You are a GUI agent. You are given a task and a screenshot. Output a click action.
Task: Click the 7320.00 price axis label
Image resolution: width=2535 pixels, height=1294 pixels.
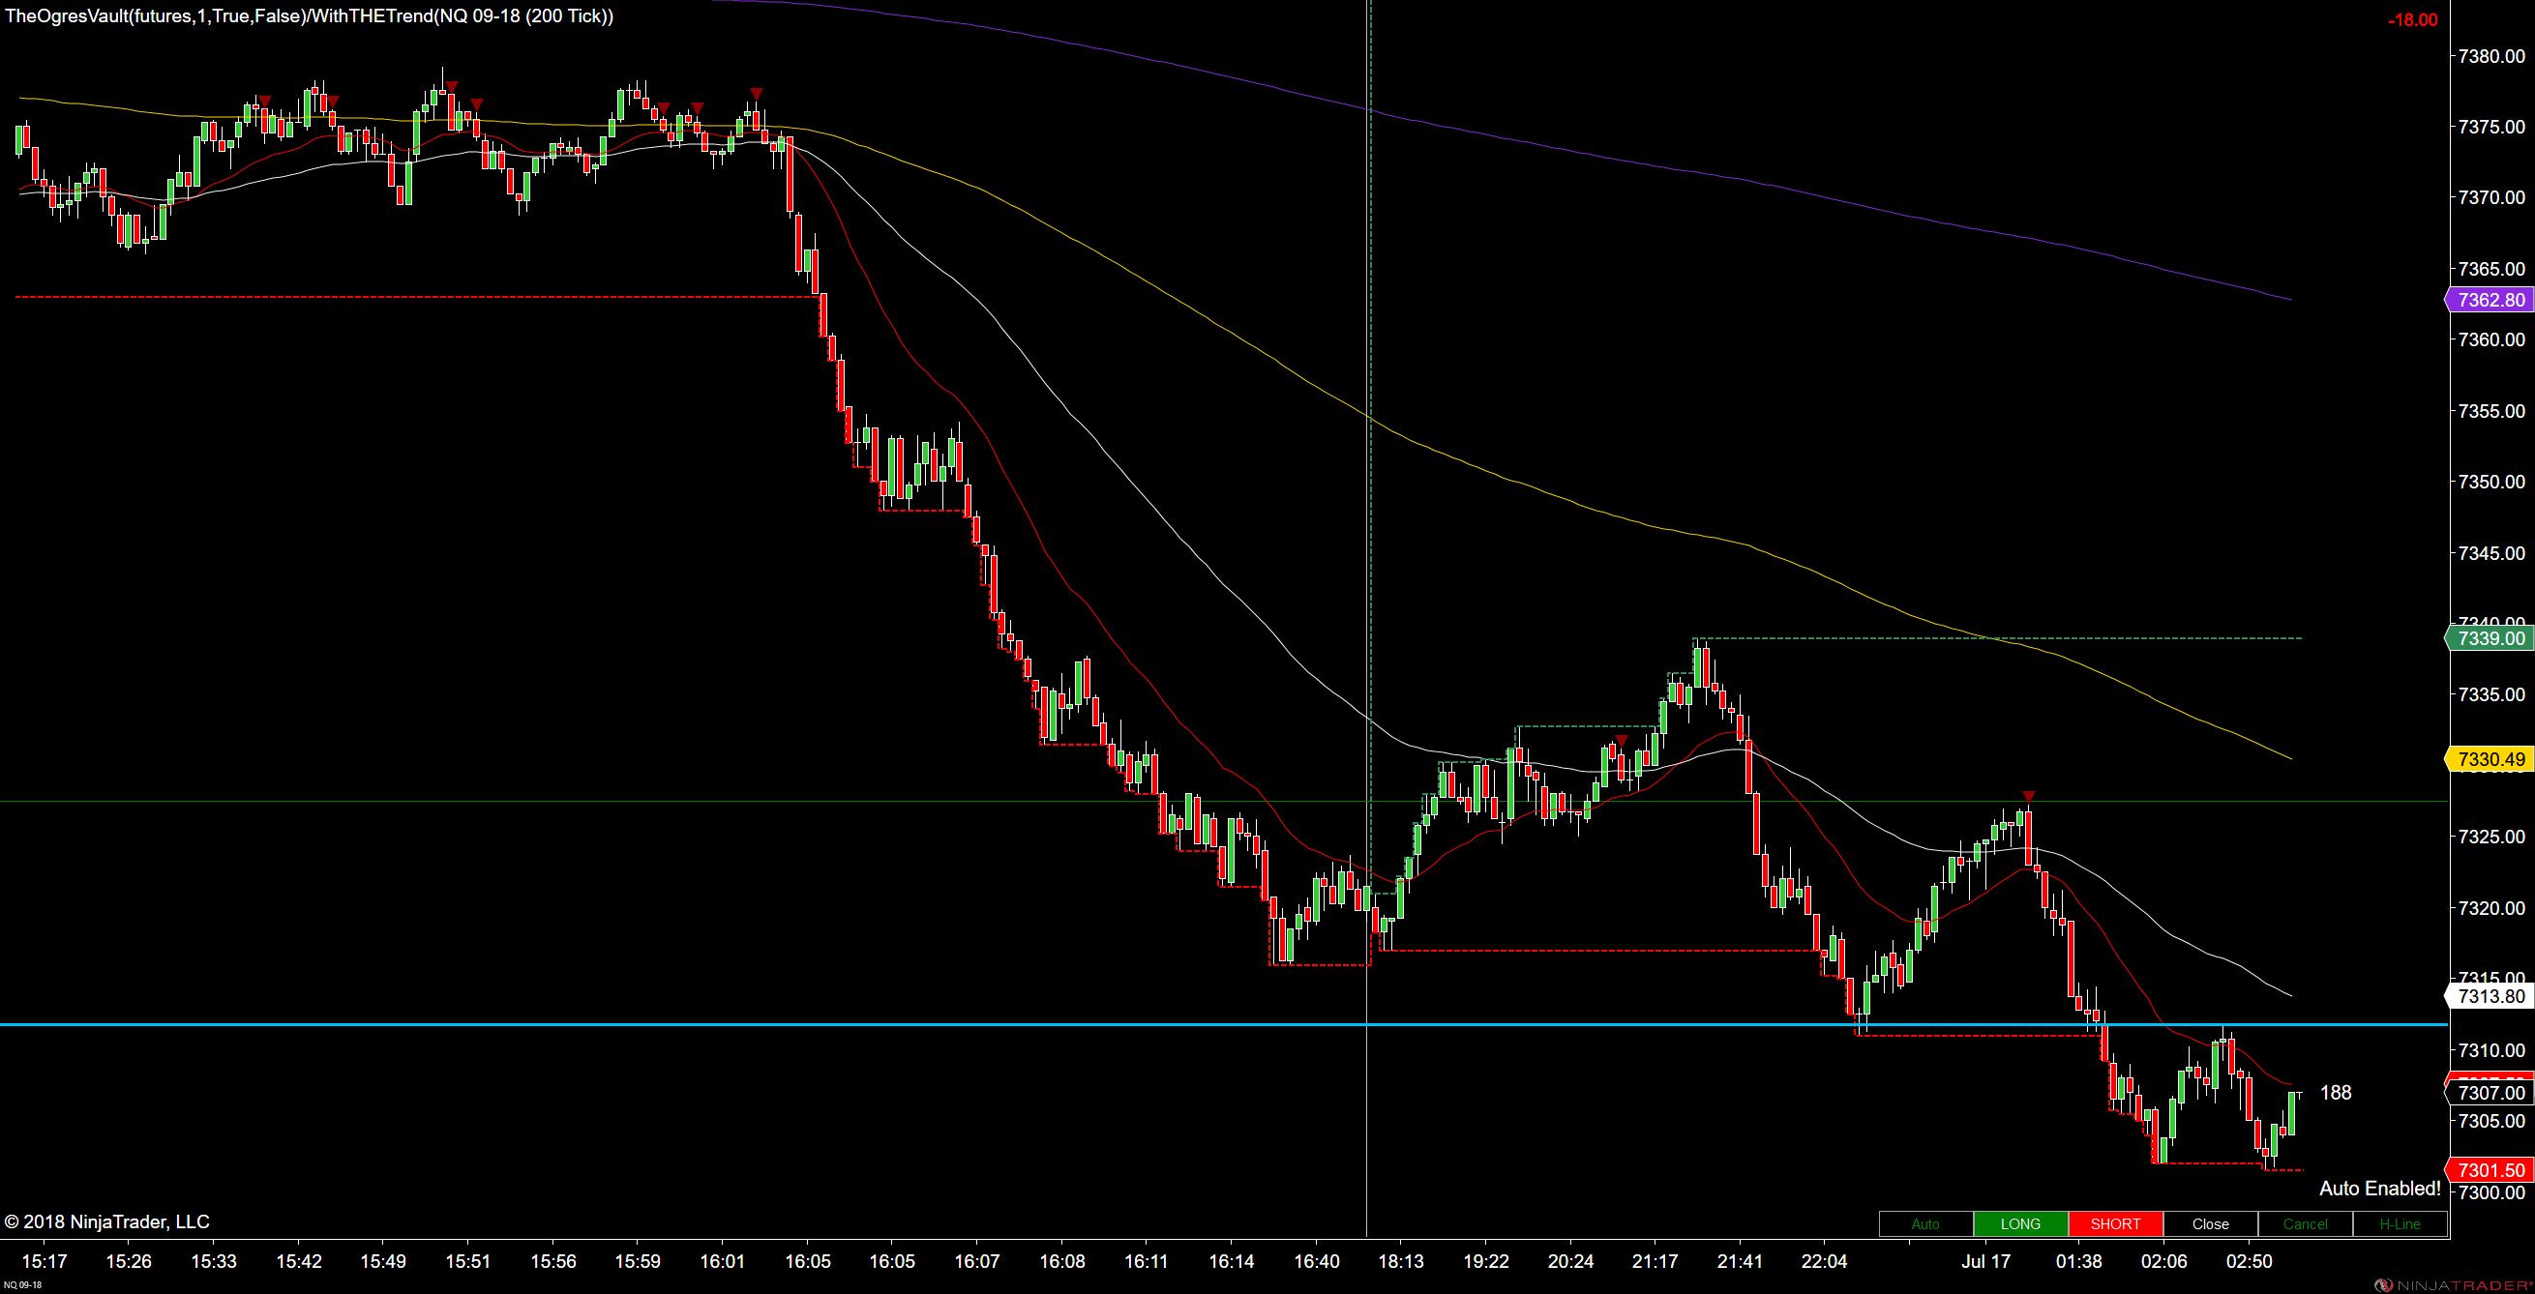point(2491,907)
